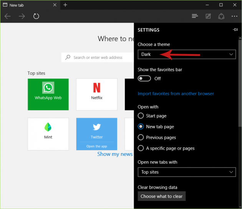The width and height of the screenshot is (242, 209).
Task: Choose A specific page or pages option
Action: 141,148
